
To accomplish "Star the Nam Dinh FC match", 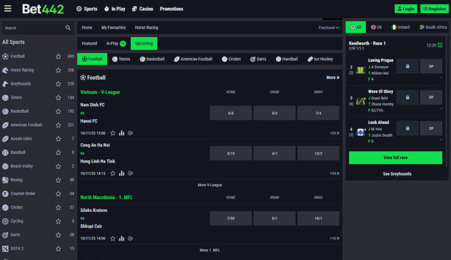I will (x=113, y=133).
